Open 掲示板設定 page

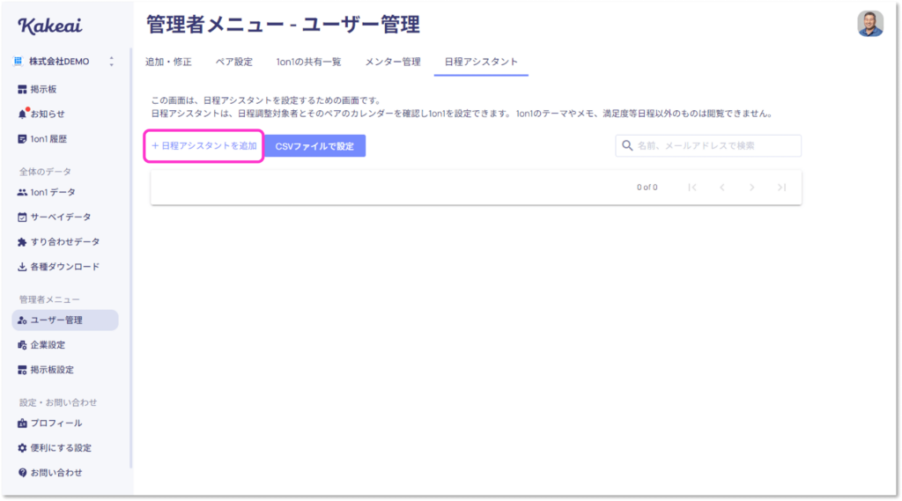pyautogui.click(x=52, y=369)
